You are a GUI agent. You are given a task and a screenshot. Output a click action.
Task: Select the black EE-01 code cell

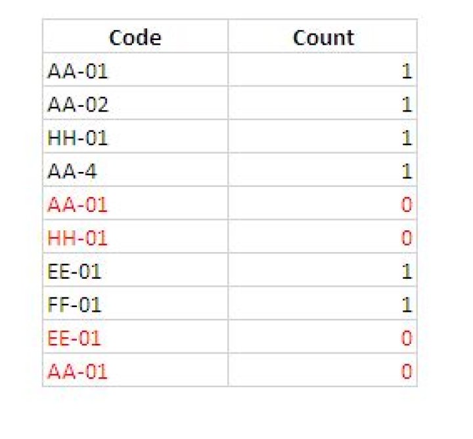click(x=135, y=270)
